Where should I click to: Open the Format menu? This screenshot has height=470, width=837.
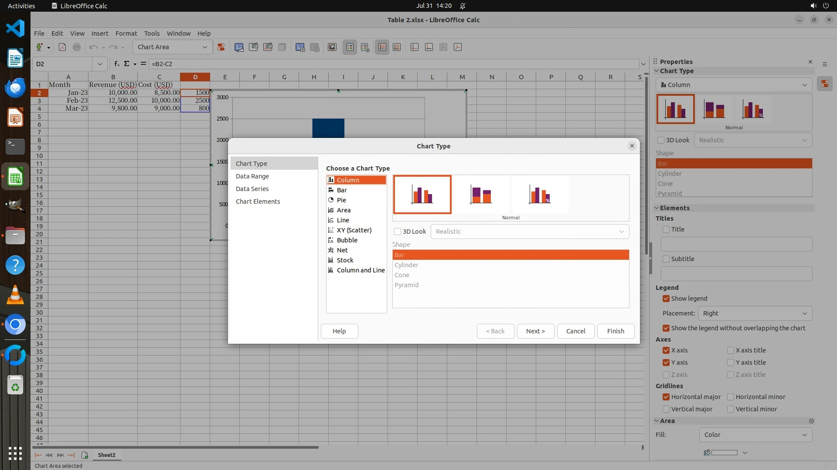pyautogui.click(x=126, y=34)
